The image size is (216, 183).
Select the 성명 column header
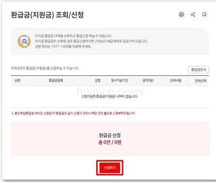pos(97,81)
